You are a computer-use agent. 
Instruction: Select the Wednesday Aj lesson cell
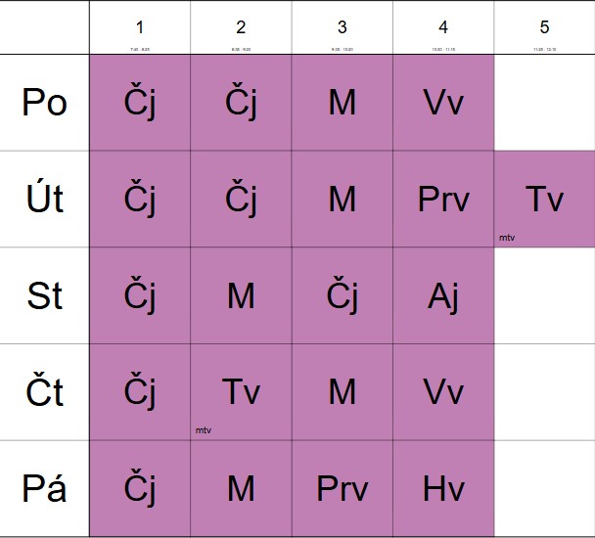tap(443, 295)
